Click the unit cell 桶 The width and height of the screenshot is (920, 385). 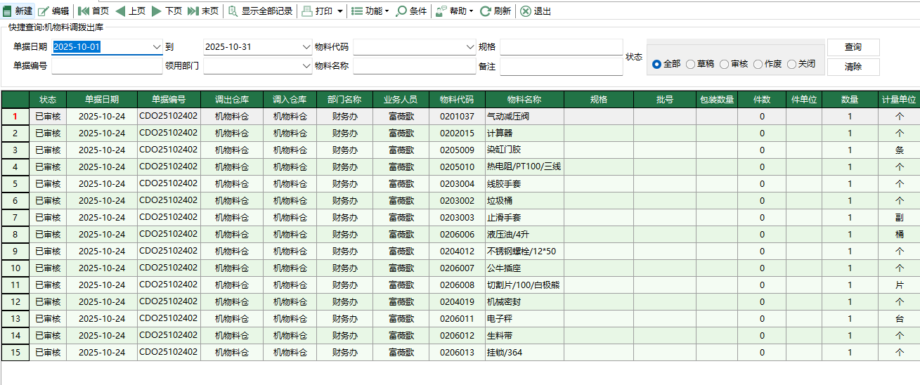(x=899, y=235)
